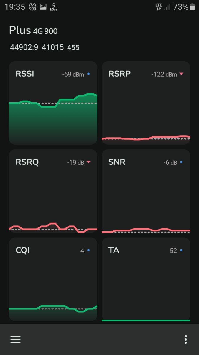
Task: Open the RSSI chart card
Action: 53,103
